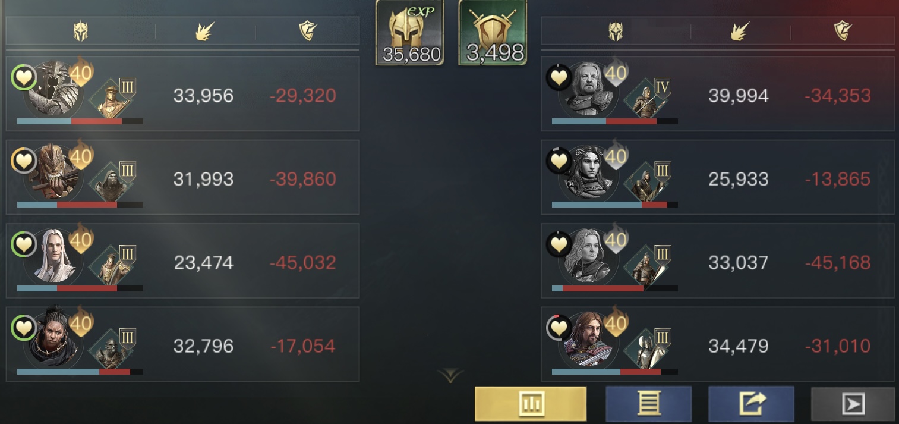The width and height of the screenshot is (899, 424).
Task: Select the left damage burst column header
Action: point(205,31)
